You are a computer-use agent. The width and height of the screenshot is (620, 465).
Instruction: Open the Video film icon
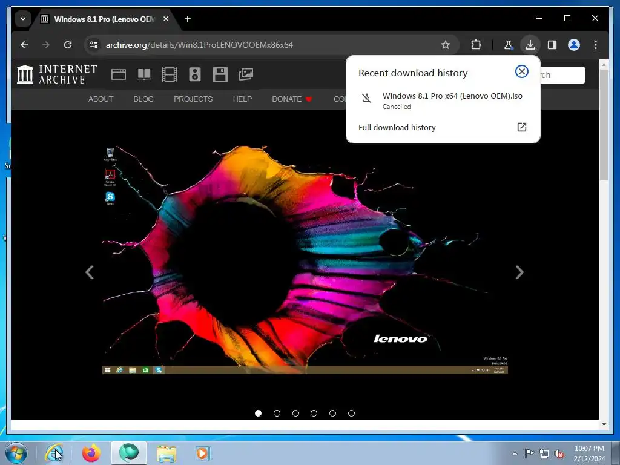[170, 74]
